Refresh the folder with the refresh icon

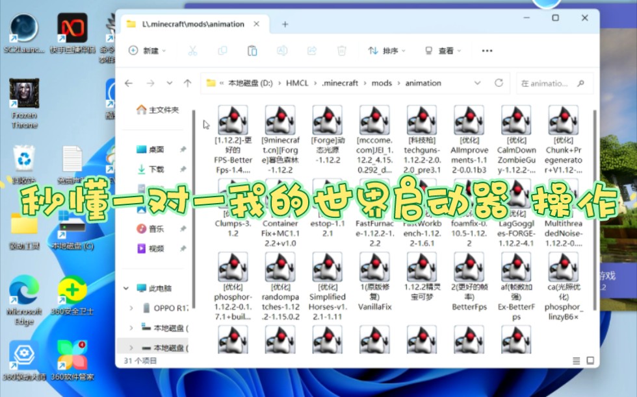[x=499, y=83]
